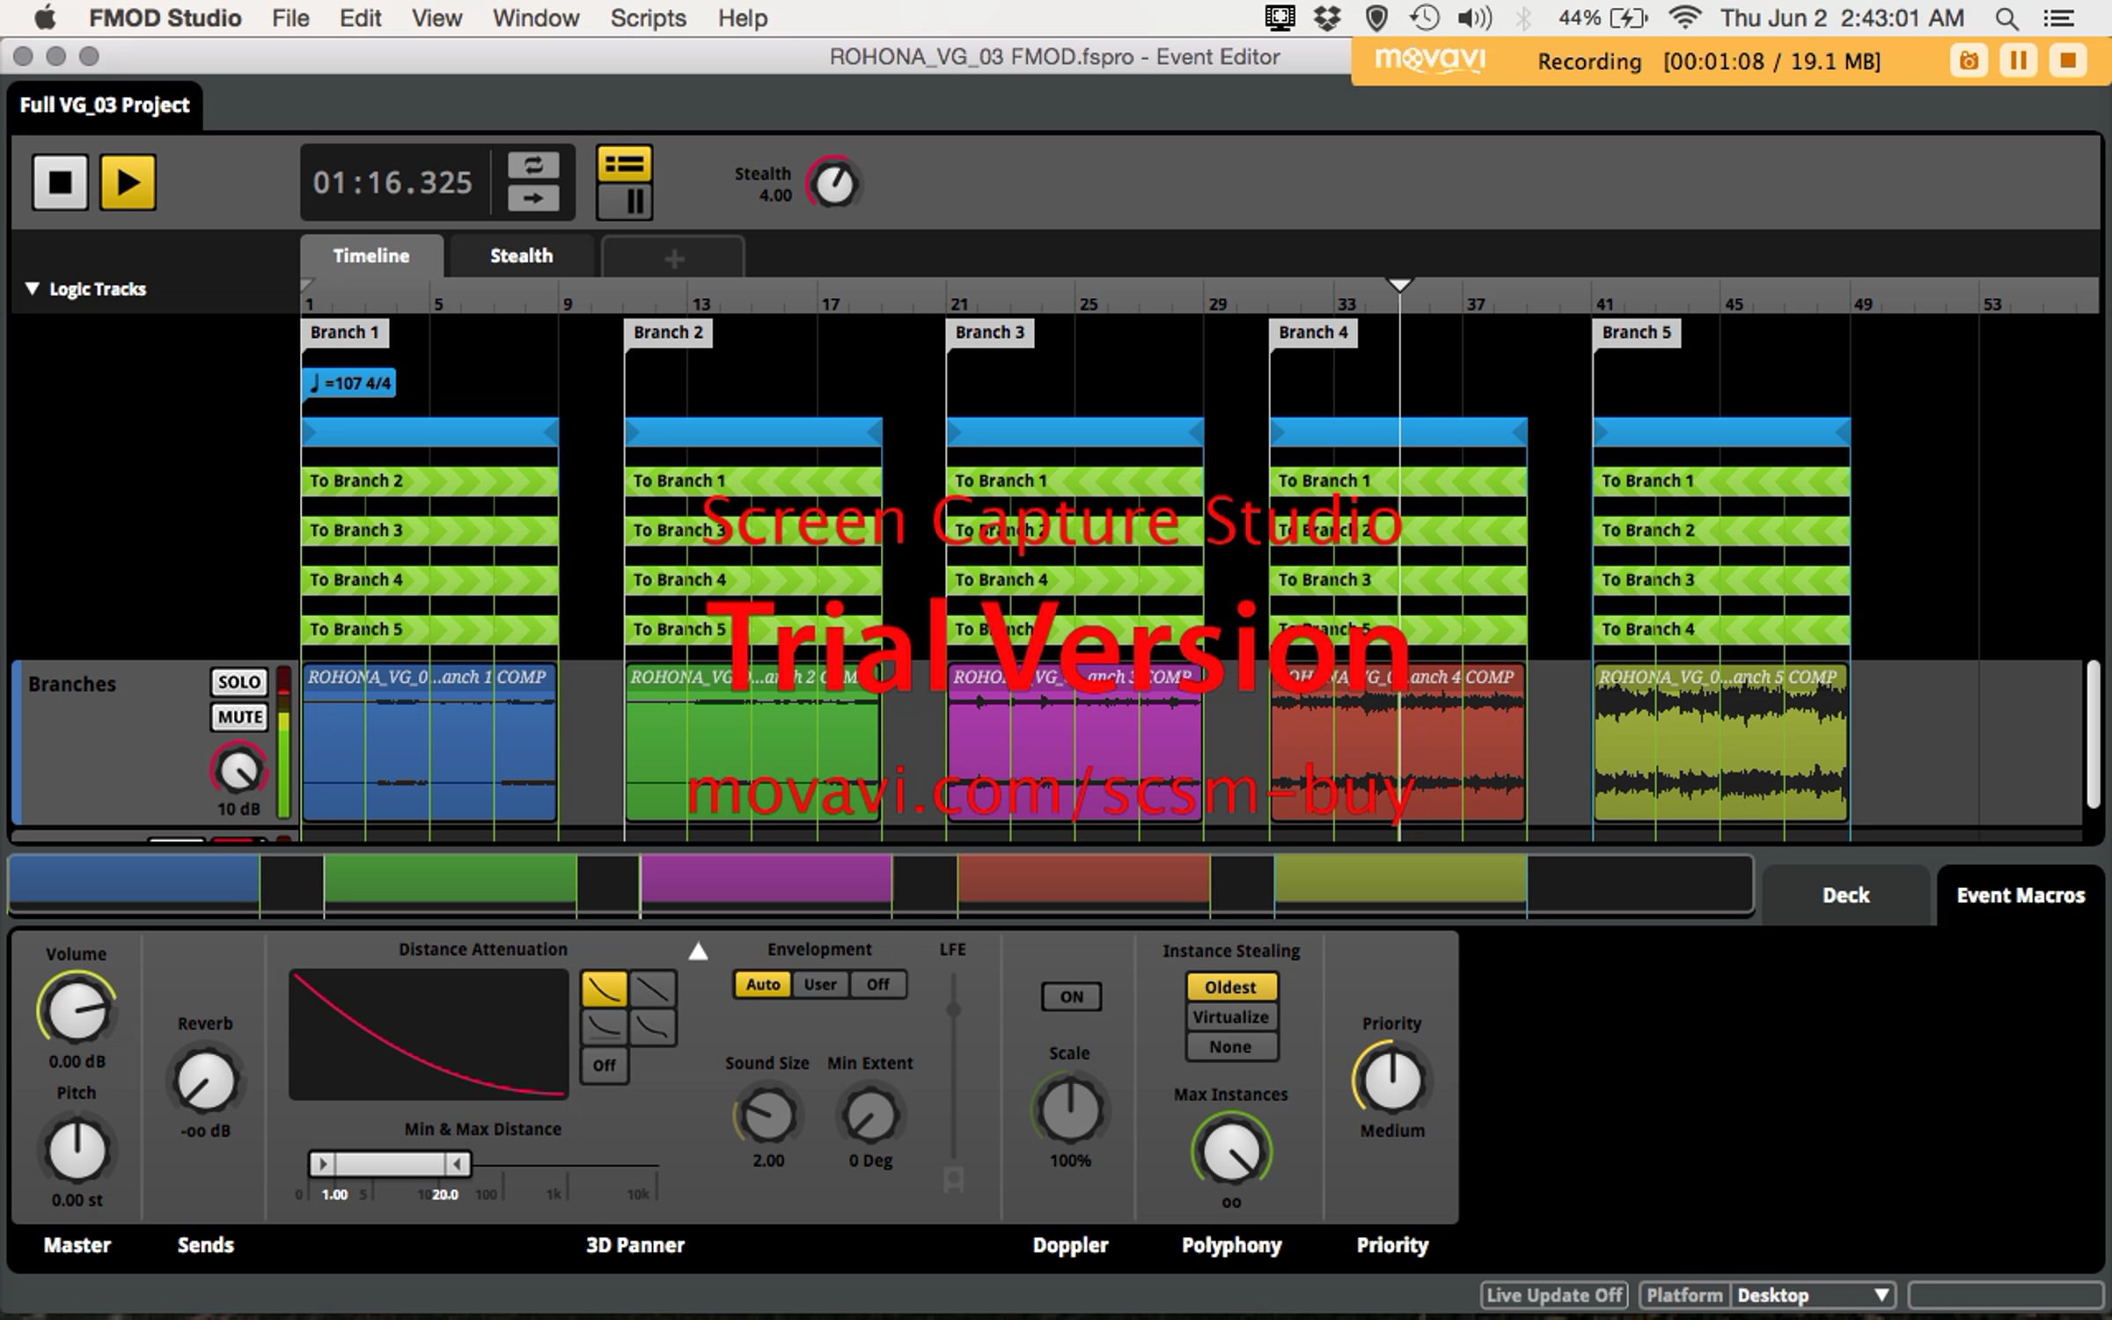Open the Platform Desktop dropdown
This screenshot has width=2112, height=1320.
1813,1295
